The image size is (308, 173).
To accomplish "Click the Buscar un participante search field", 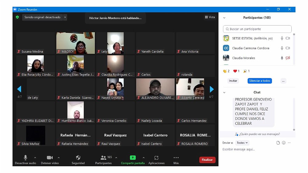I will 257,29.
